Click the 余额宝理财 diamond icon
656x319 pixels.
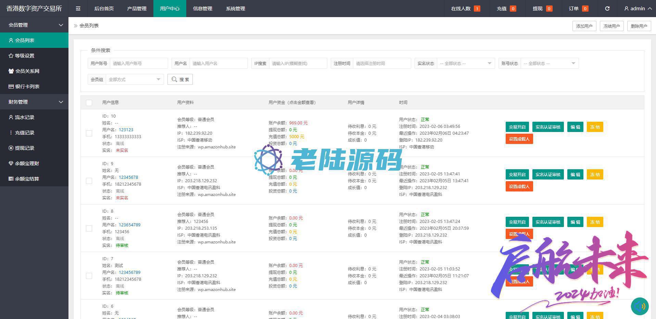tap(11, 163)
